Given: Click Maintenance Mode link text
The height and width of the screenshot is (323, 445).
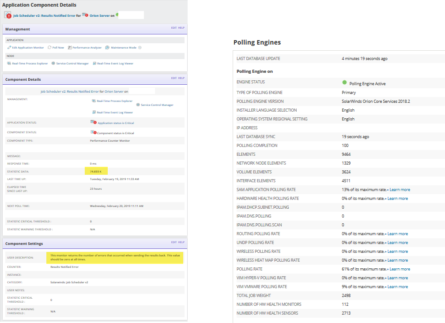Looking at the screenshot, I should (124, 48).
